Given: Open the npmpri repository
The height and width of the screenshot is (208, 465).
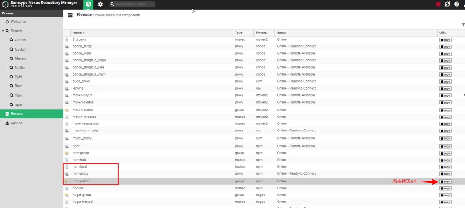Looking at the screenshot, I should point(78,188).
